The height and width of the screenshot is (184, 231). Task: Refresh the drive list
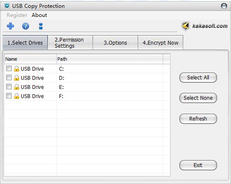[x=198, y=118]
